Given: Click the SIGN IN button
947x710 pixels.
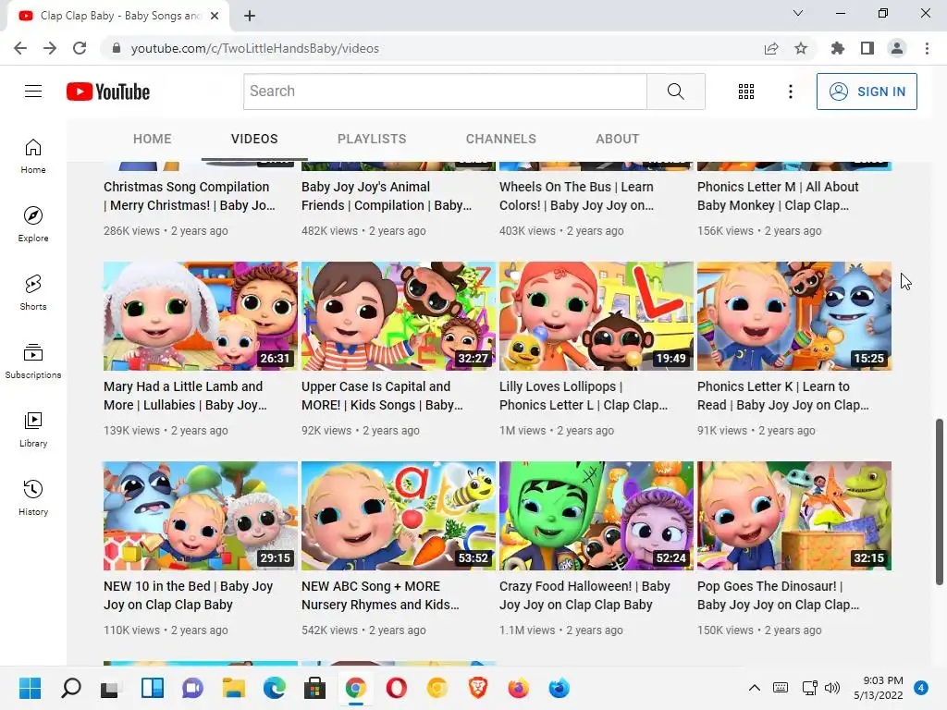Looking at the screenshot, I should coord(867,92).
